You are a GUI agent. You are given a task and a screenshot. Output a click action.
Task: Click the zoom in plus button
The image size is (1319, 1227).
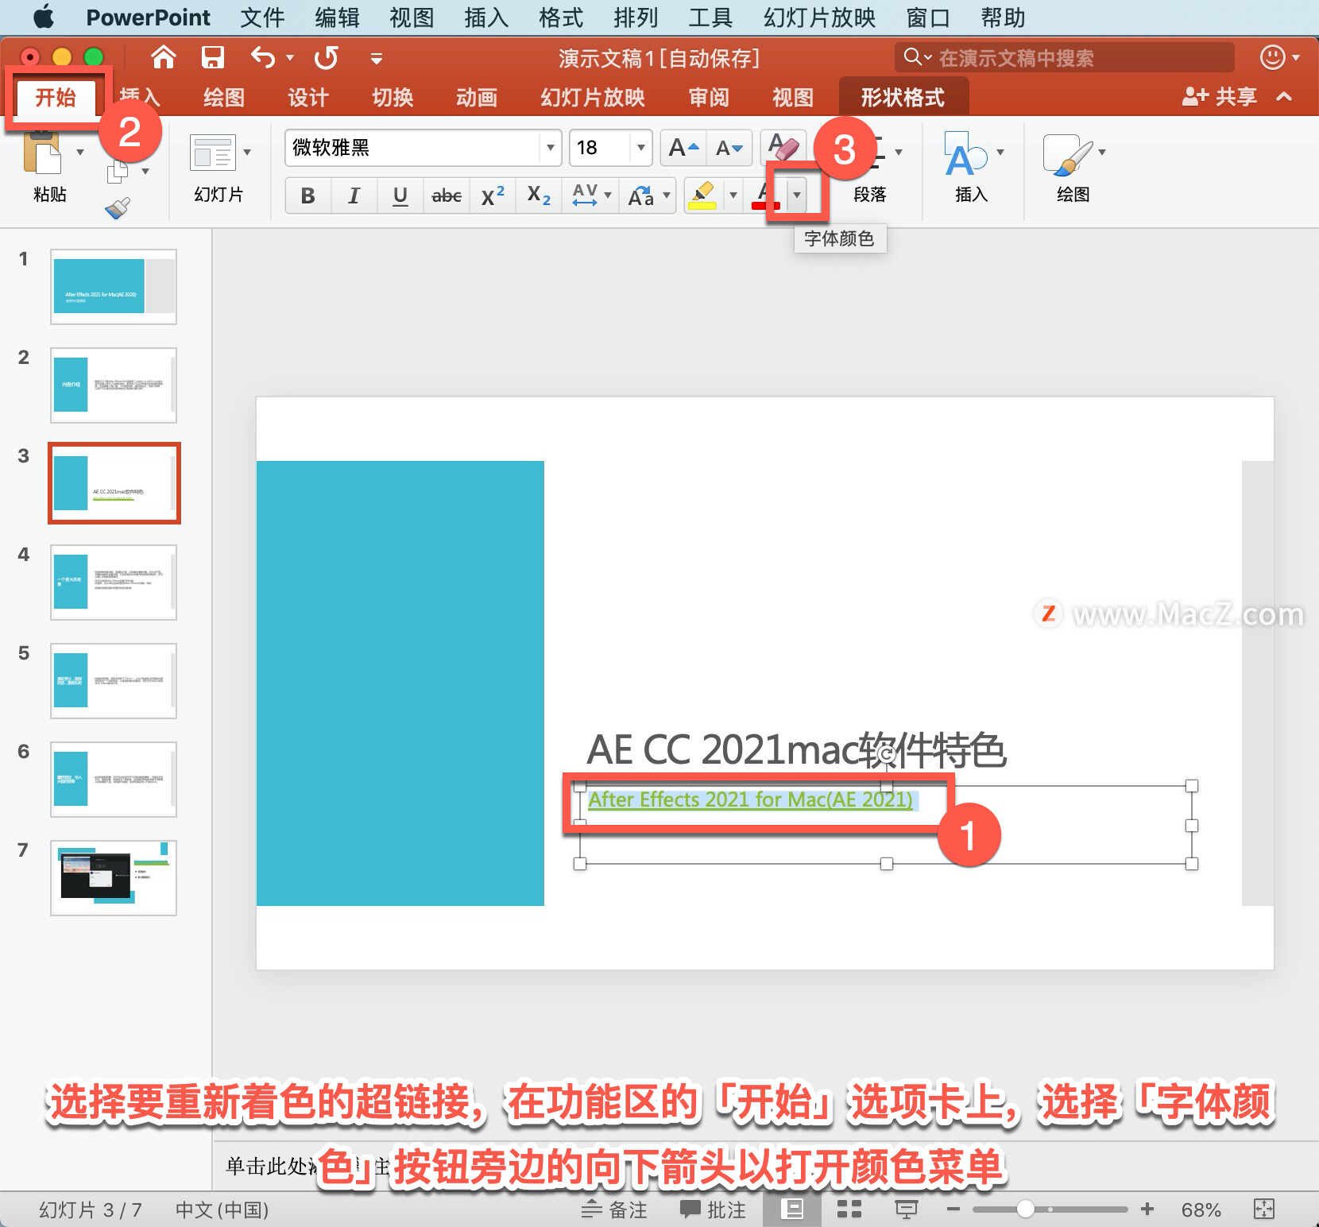point(1147,1210)
